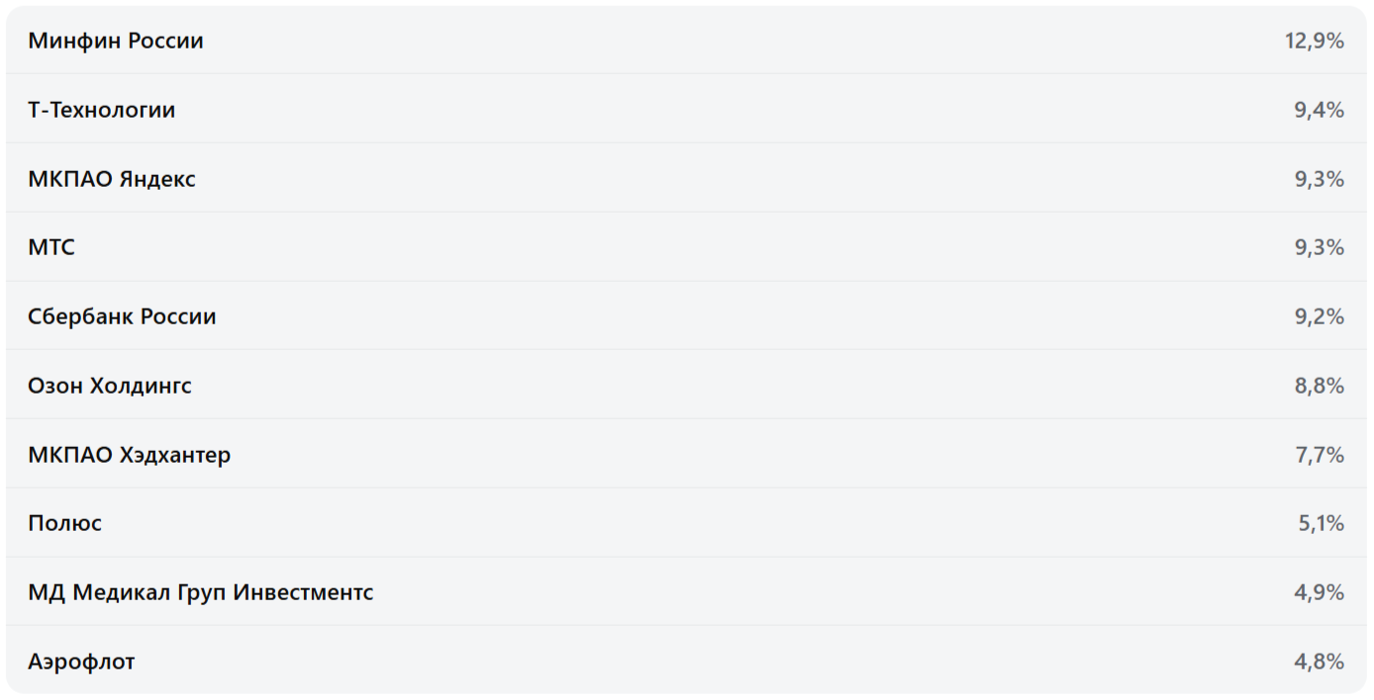The width and height of the screenshot is (1374, 700).
Task: Select the Аэрофлот row name
Action: pyautogui.click(x=81, y=661)
